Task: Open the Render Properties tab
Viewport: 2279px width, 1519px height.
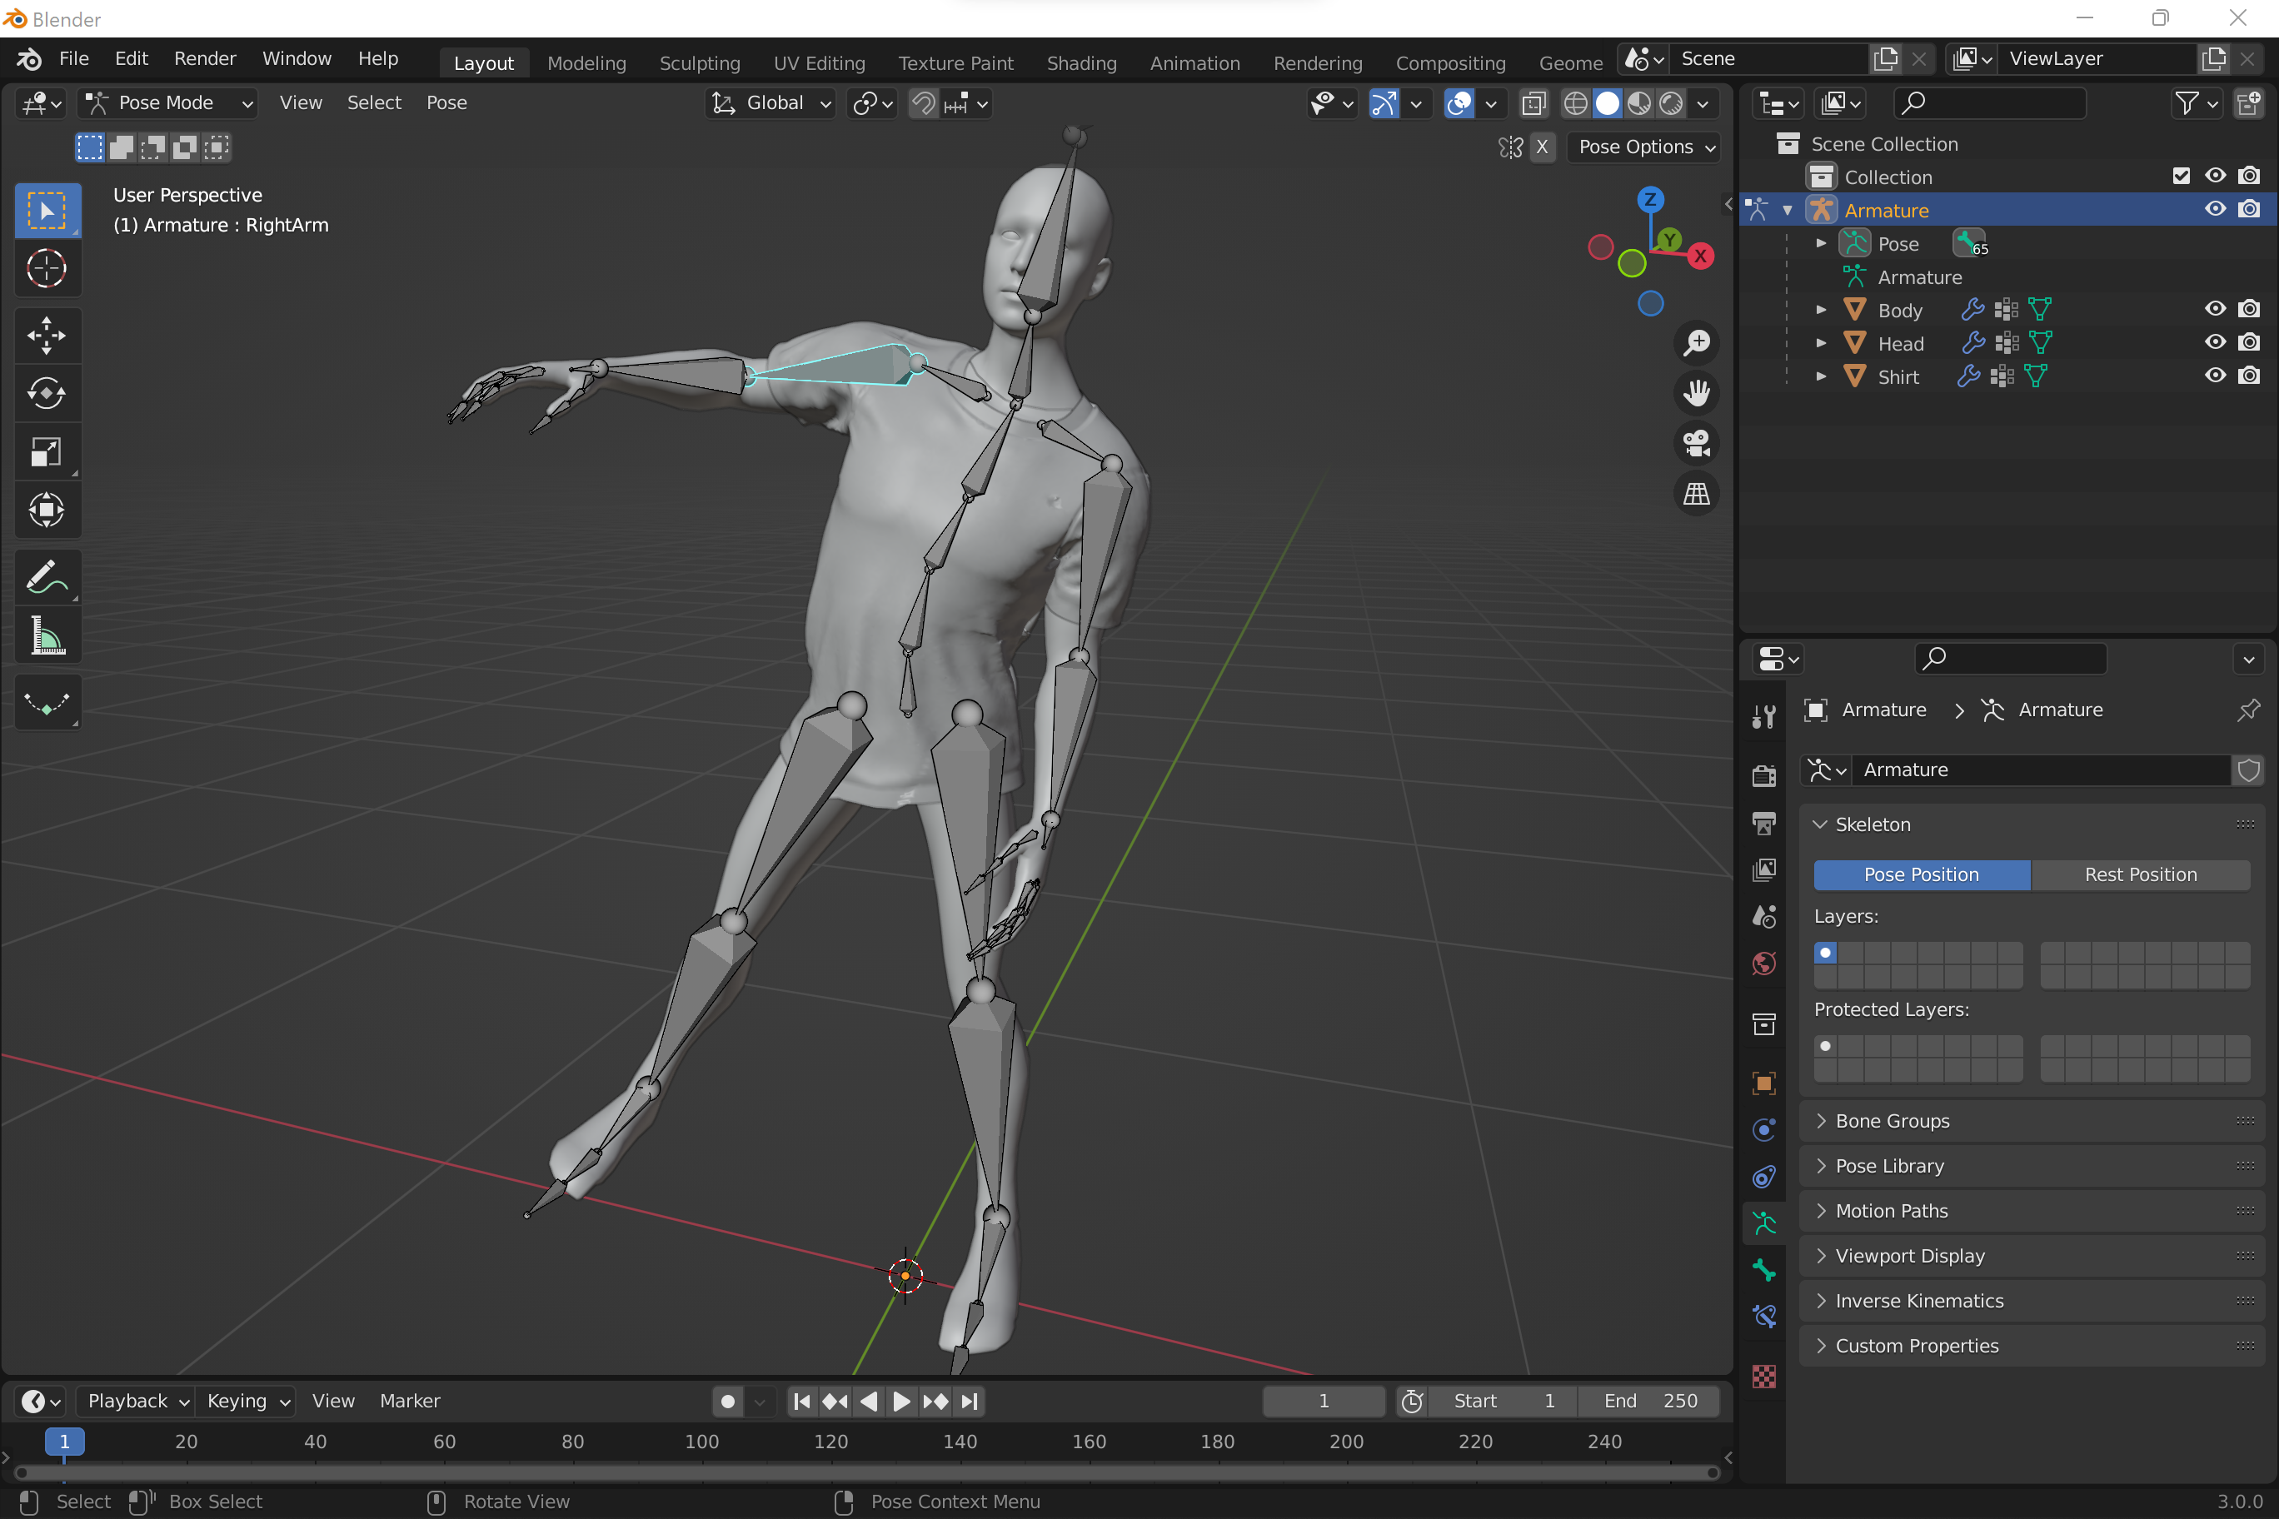Action: pyautogui.click(x=1763, y=775)
